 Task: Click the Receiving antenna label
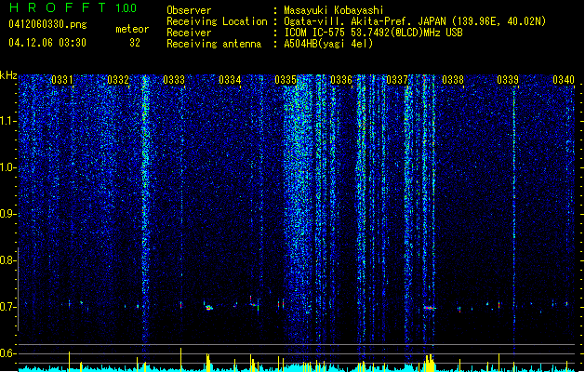pyautogui.click(x=214, y=44)
